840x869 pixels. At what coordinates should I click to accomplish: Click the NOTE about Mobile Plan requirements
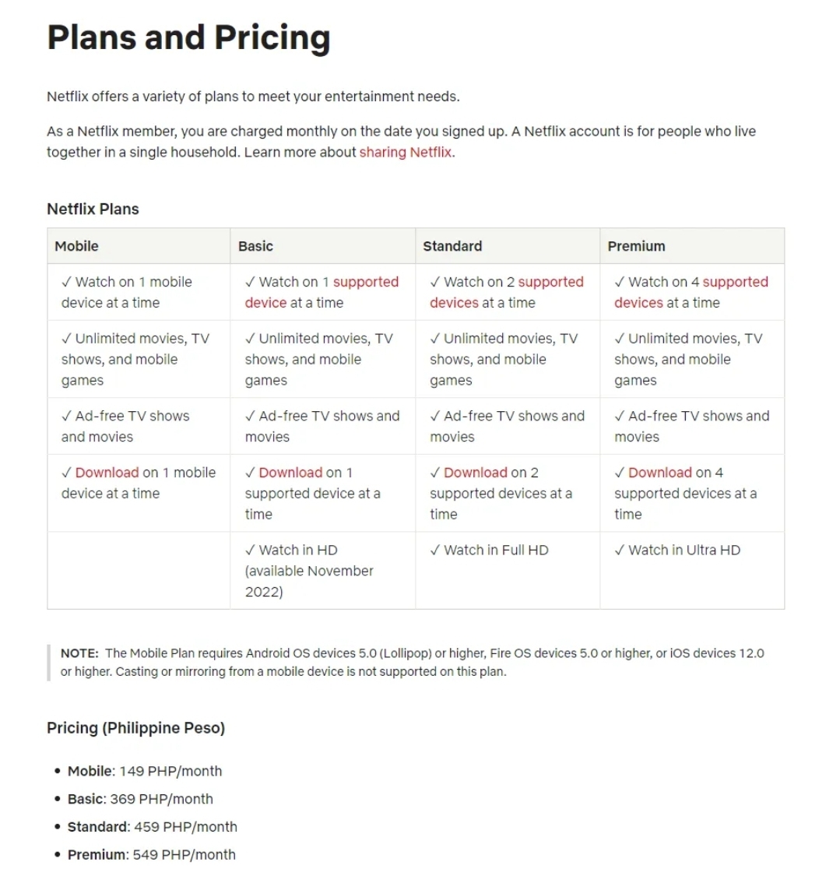pos(413,663)
